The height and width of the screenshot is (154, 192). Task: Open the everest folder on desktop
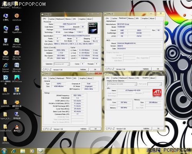[x=6, y=103]
